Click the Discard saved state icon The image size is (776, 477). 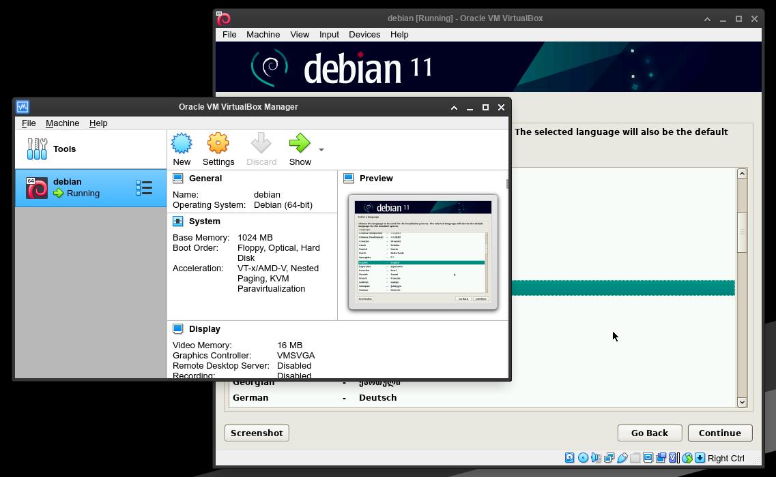click(261, 143)
